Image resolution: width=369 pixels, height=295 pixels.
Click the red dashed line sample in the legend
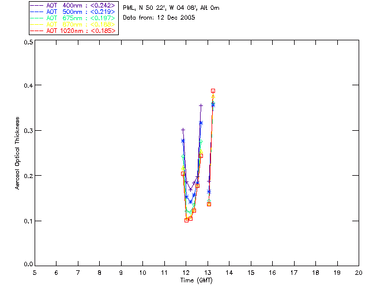click(x=37, y=31)
